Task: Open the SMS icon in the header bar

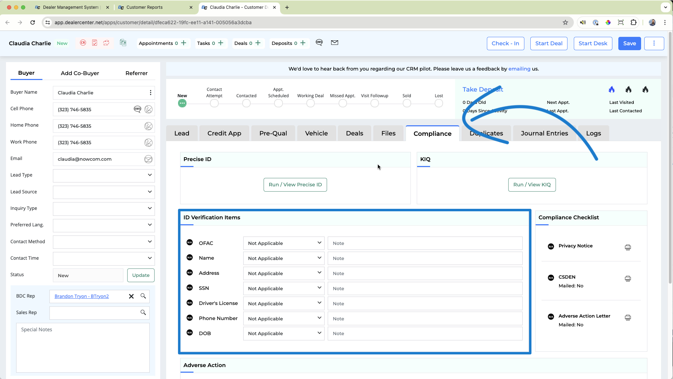Action: pyautogui.click(x=319, y=42)
